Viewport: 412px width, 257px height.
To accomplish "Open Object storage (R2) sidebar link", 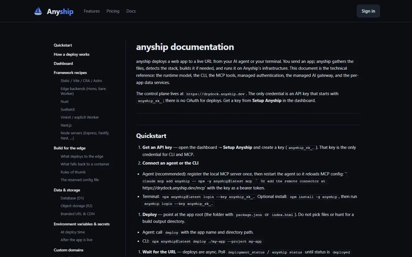I will (77, 206).
